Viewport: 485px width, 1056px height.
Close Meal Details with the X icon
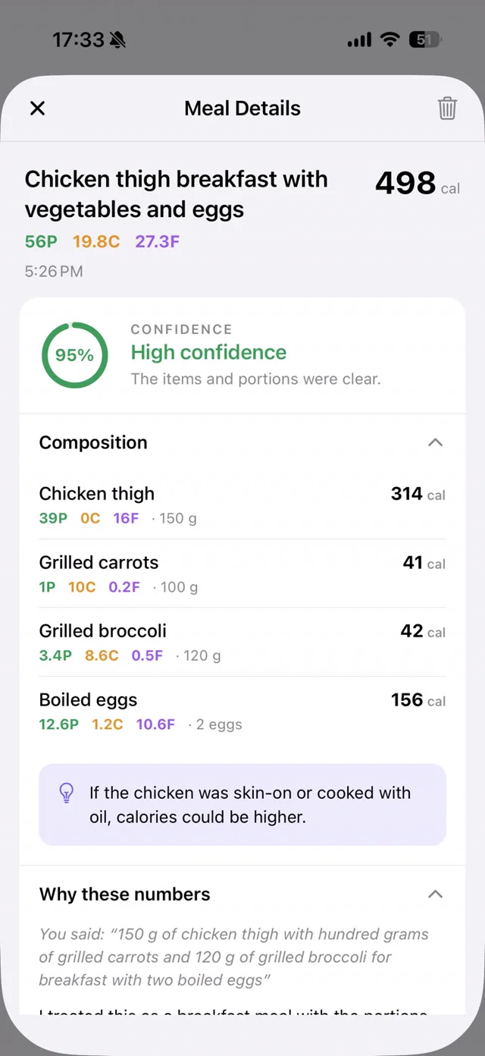[x=37, y=108]
